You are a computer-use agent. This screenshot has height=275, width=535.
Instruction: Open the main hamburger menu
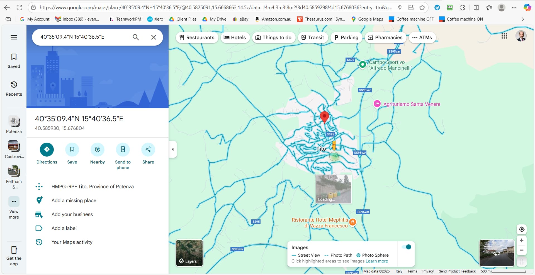pyautogui.click(x=14, y=37)
